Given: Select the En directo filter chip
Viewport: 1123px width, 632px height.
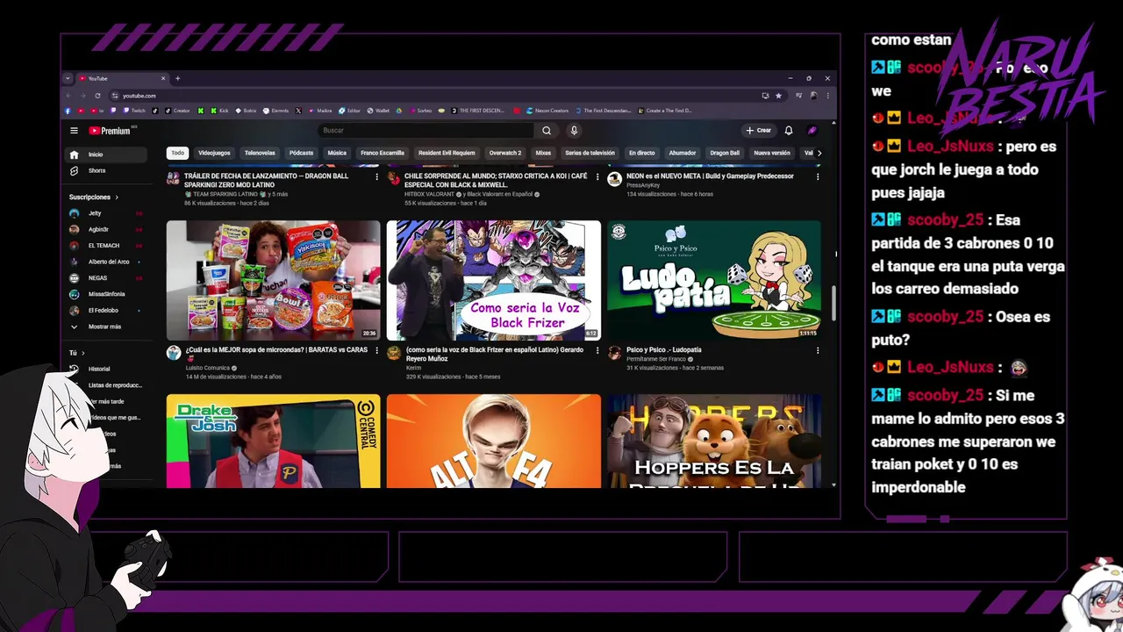Looking at the screenshot, I should (x=642, y=153).
